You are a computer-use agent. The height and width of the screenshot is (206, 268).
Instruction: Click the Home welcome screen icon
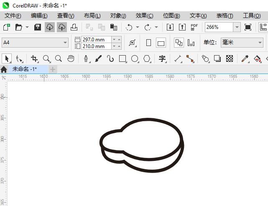click(x=4, y=69)
